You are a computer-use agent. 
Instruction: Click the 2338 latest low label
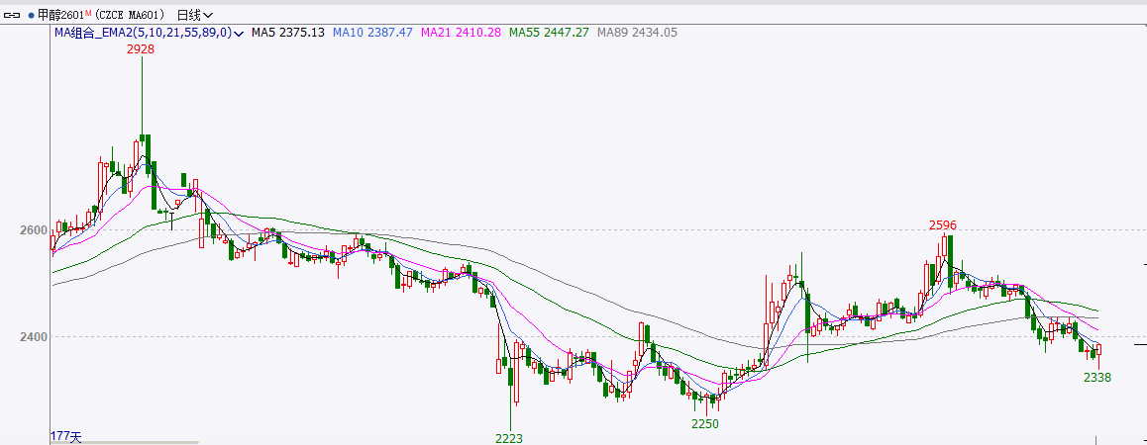click(x=1097, y=378)
